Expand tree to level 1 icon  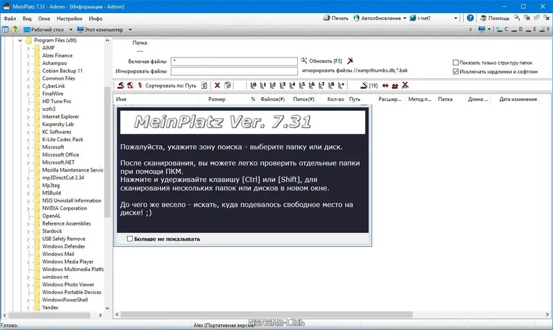pos(263,85)
